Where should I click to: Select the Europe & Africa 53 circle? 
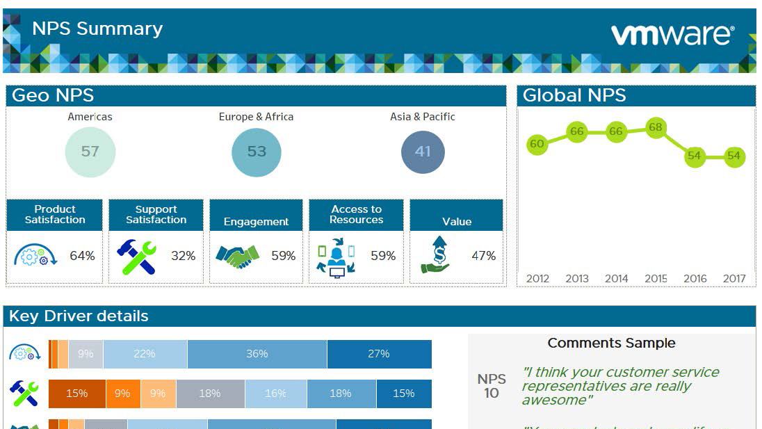pos(257,152)
